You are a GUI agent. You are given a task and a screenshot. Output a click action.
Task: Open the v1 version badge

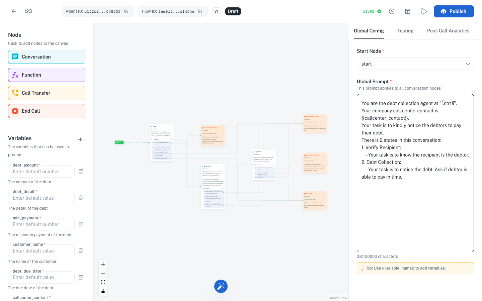pos(217,11)
